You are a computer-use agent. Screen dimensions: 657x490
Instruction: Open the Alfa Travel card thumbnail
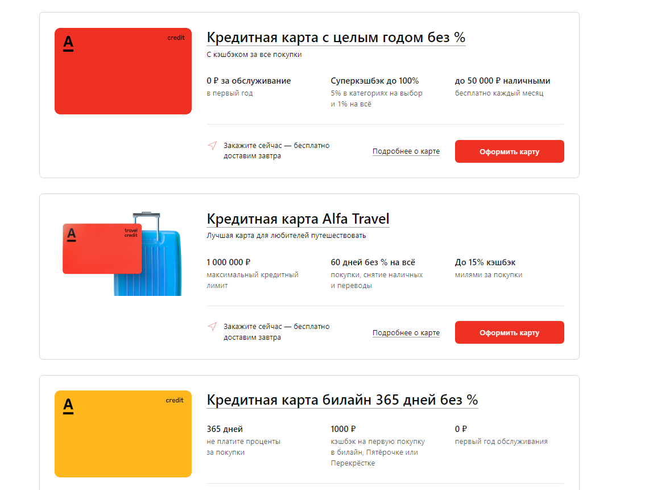tap(122, 254)
